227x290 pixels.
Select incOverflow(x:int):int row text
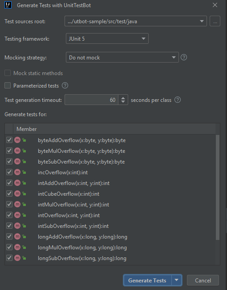[x=63, y=172]
